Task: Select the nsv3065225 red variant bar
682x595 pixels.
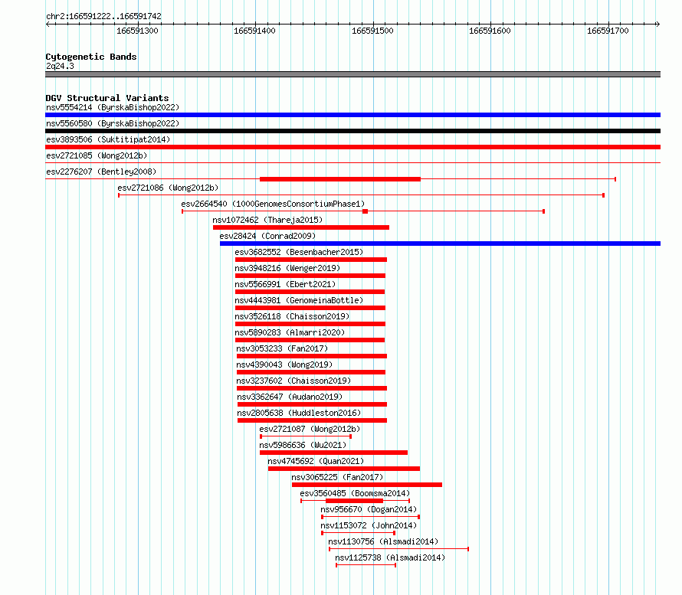Action: [x=367, y=485]
